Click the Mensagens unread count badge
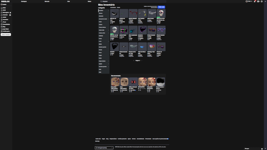Screen dimensions: 267x150 pos(10,13)
